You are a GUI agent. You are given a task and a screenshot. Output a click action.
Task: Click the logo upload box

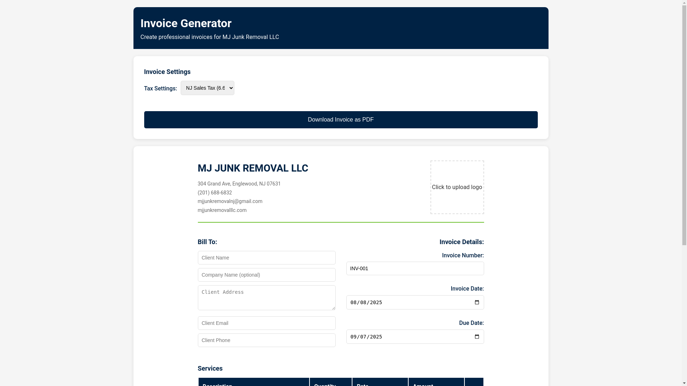tap(457, 187)
